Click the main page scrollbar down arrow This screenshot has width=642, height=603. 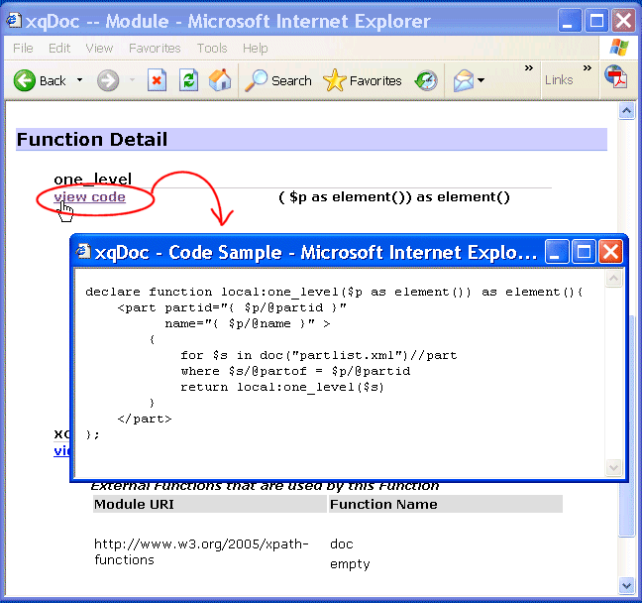pos(626,584)
